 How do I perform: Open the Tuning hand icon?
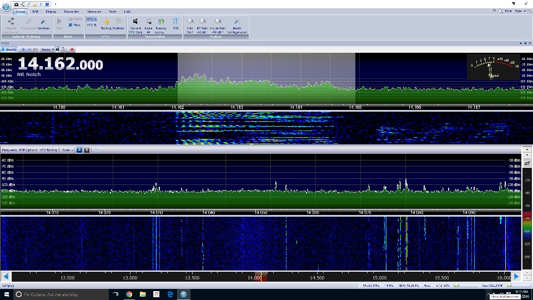(107, 24)
